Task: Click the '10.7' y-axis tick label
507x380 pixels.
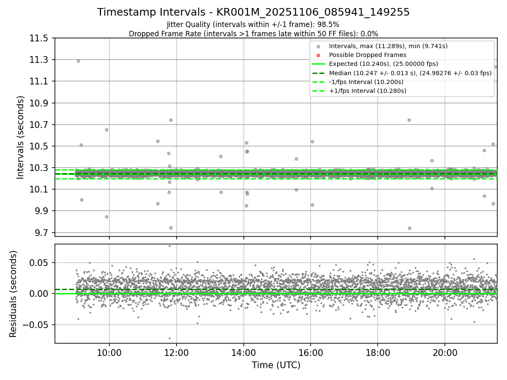Action: pyautogui.click(x=39, y=125)
